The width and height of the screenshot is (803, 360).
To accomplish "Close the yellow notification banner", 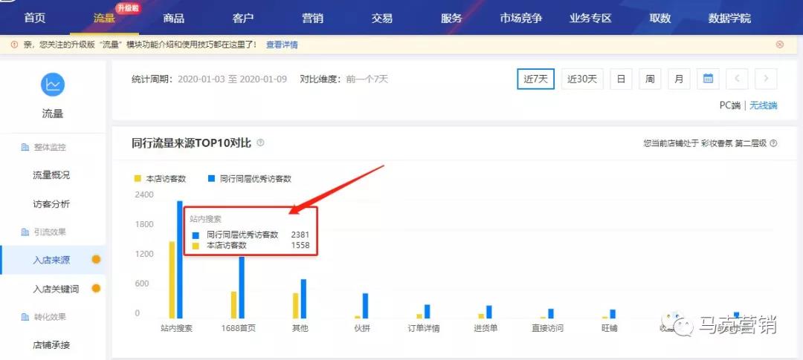I will 779,45.
